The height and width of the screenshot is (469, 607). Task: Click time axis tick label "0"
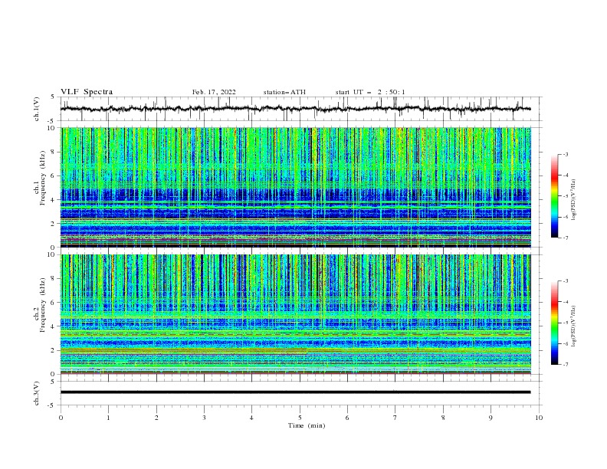point(61,418)
